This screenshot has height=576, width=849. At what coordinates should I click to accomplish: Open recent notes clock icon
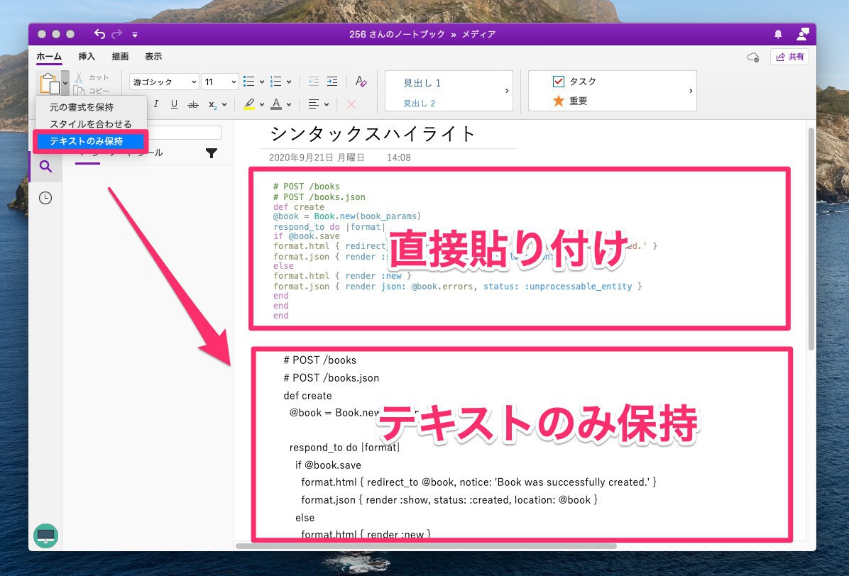click(x=45, y=198)
